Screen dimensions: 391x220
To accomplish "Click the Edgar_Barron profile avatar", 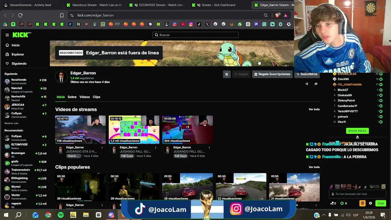I will pyautogui.click(x=61, y=77).
